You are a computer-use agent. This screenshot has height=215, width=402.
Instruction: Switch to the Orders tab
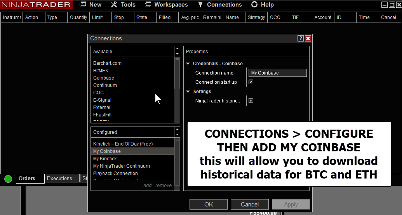click(x=30, y=179)
